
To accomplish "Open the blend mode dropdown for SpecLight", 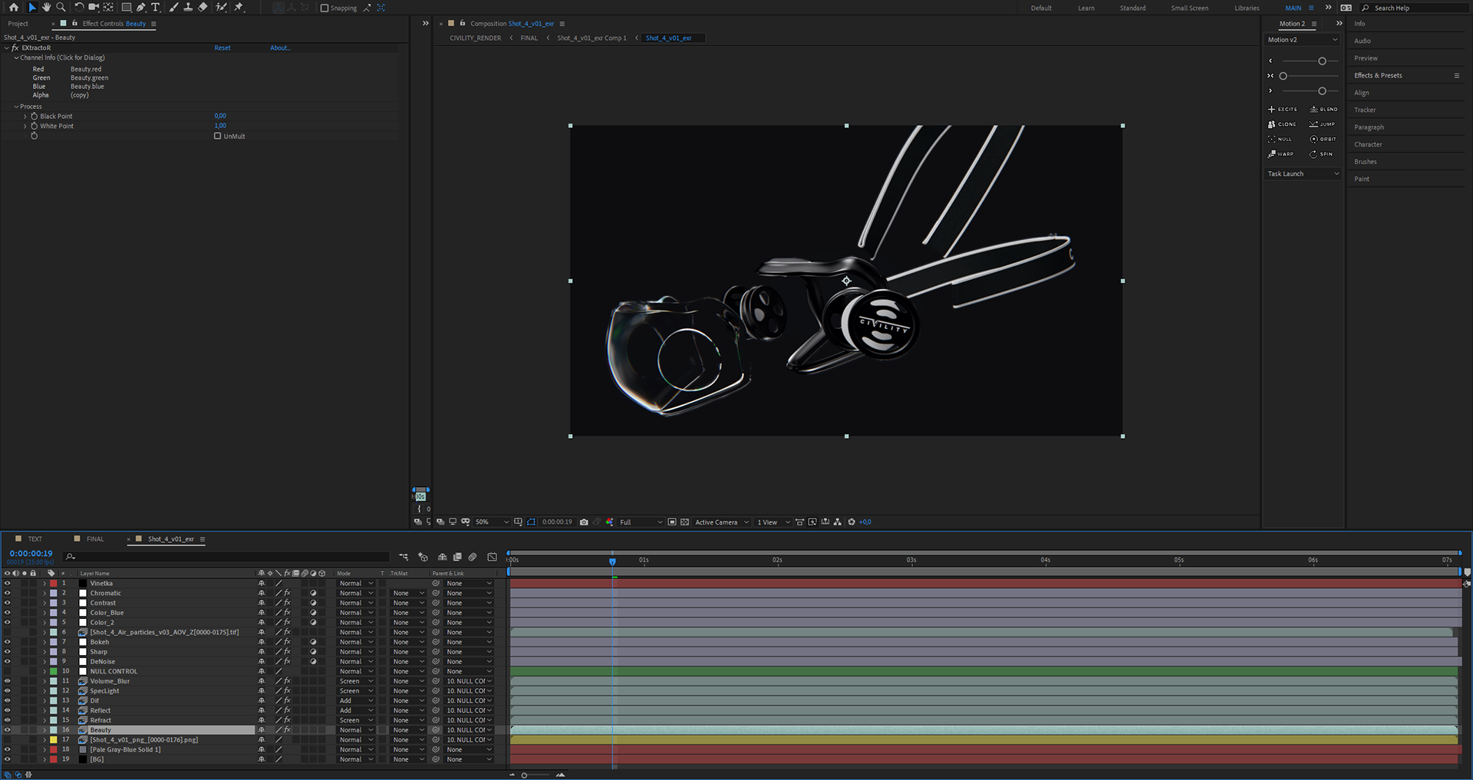I will [356, 691].
